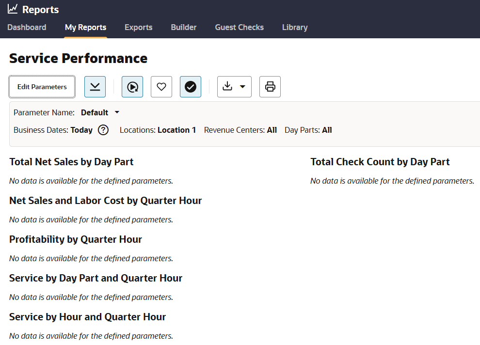Screen dimensions: 480x345
Task: Toggle the auto-run report button
Action: (x=132, y=87)
